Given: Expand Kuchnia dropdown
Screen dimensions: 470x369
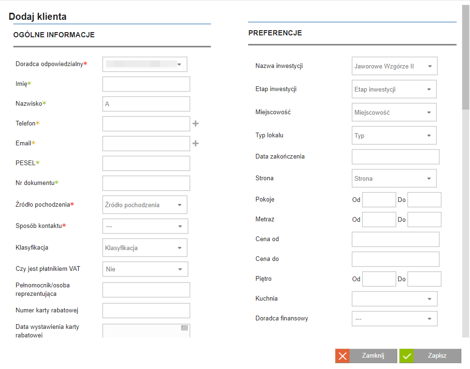Looking at the screenshot, I should coord(395,299).
